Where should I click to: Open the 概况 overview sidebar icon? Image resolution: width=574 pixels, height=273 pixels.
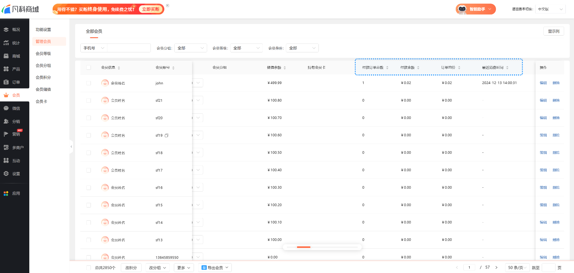6,30
